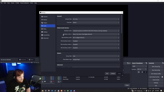164x92 pixels.
Task: Float the Stats dock with its pop-out icon
Action: 128,63
